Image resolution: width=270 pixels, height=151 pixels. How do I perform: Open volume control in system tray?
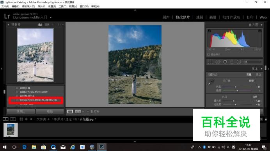223,147
